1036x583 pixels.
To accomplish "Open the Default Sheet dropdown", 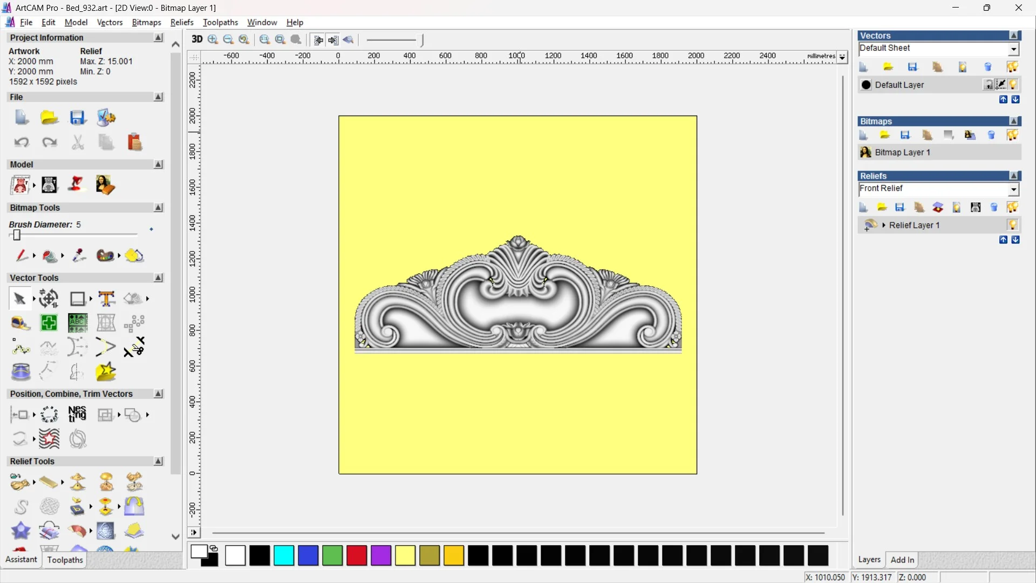I will coord(1013,49).
